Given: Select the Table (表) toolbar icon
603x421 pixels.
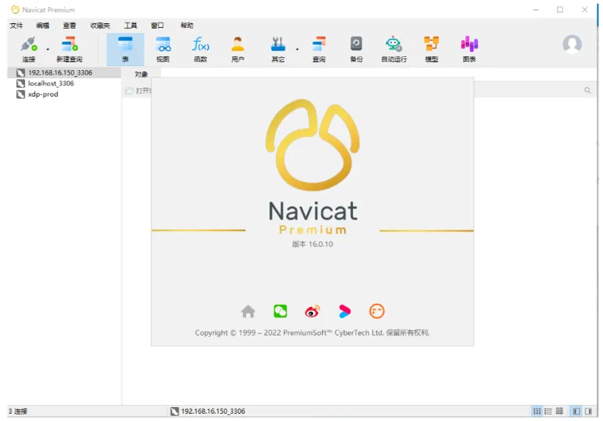Looking at the screenshot, I should (125, 49).
